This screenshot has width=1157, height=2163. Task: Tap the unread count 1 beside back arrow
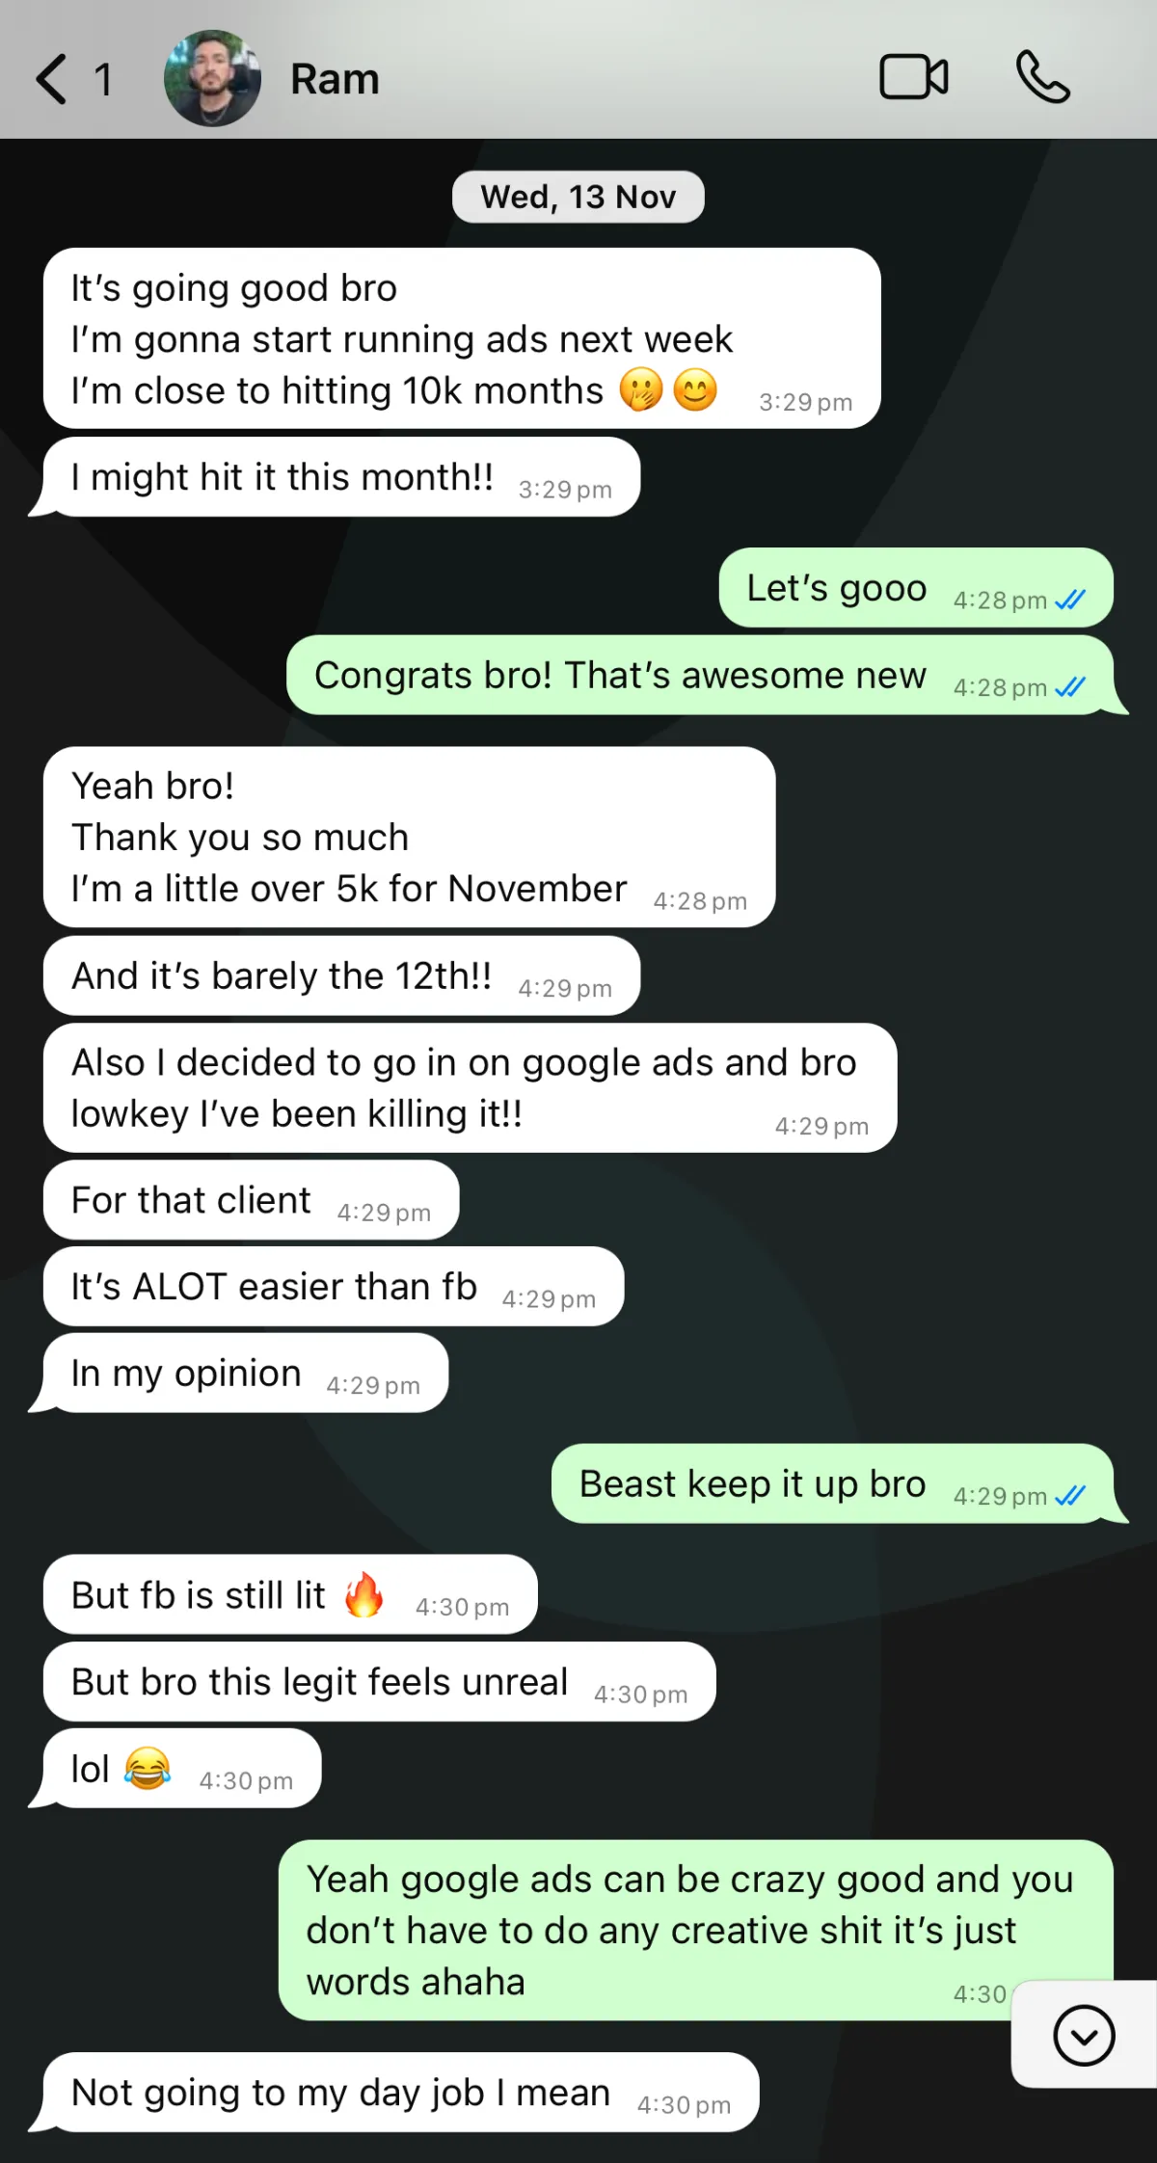click(x=103, y=80)
